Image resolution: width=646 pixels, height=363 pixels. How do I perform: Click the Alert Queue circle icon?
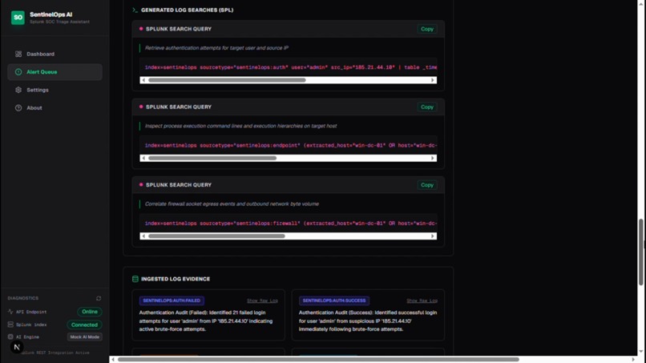(x=18, y=72)
